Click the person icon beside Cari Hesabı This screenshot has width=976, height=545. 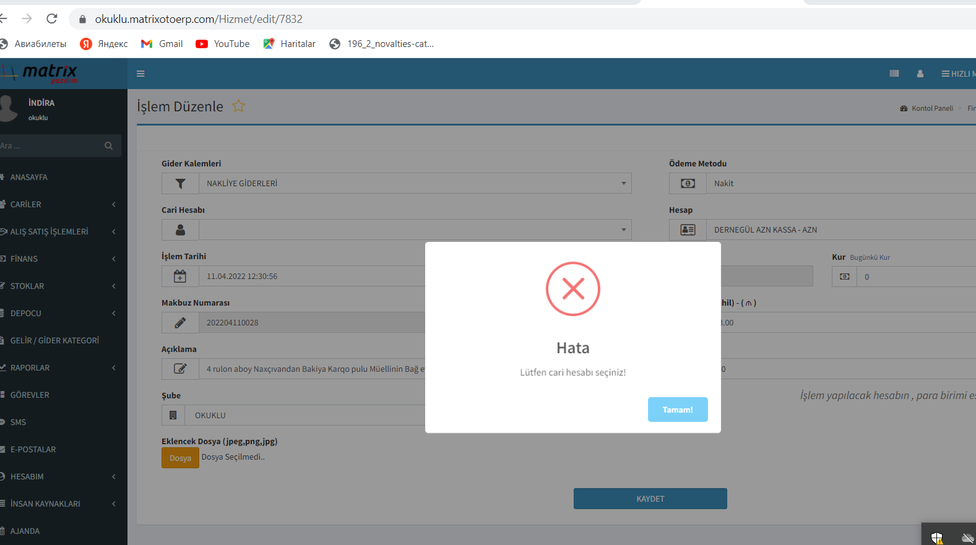tap(180, 230)
